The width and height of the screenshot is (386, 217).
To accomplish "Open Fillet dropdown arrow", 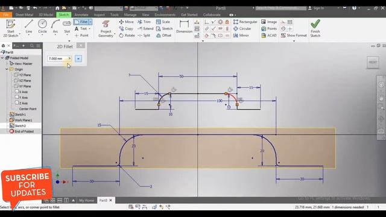I will tap(90, 22).
